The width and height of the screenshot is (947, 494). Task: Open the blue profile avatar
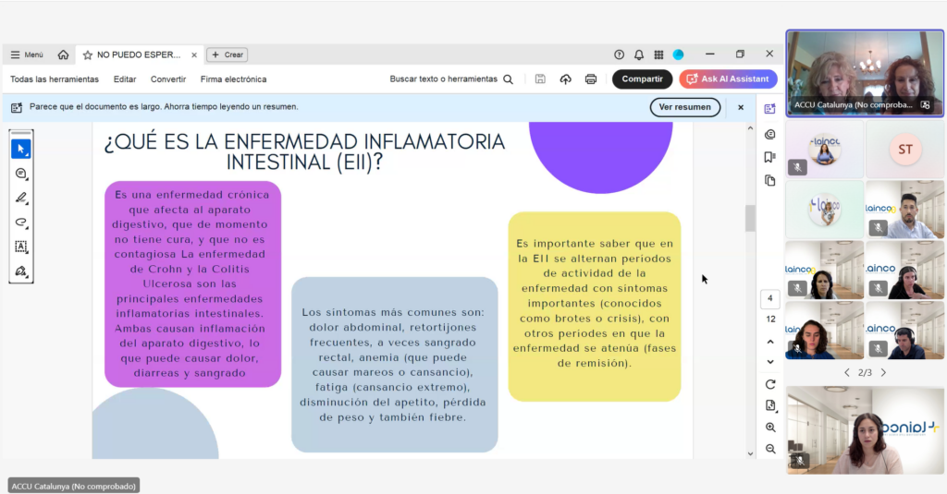click(x=678, y=54)
